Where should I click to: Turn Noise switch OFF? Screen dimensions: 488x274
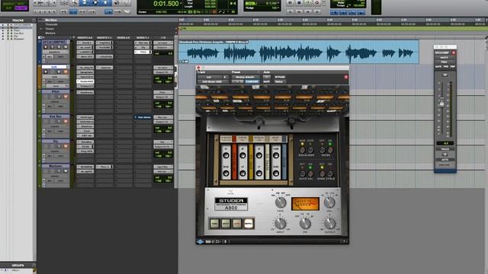323,150
